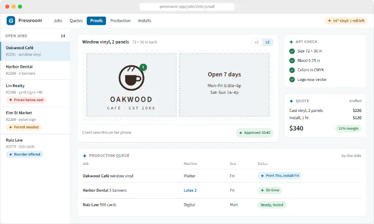This screenshot has width=374, height=224.
Task: Click sparkle icon in Reorder offered tag
Action: (10, 155)
